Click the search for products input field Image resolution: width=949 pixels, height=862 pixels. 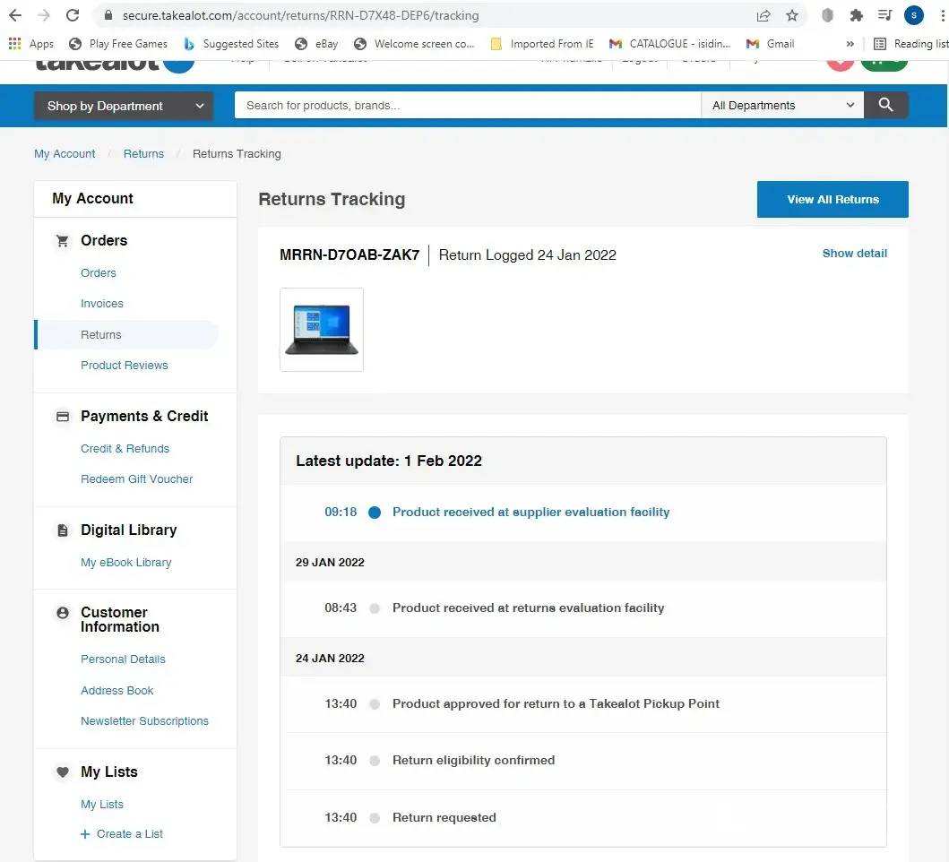[467, 105]
